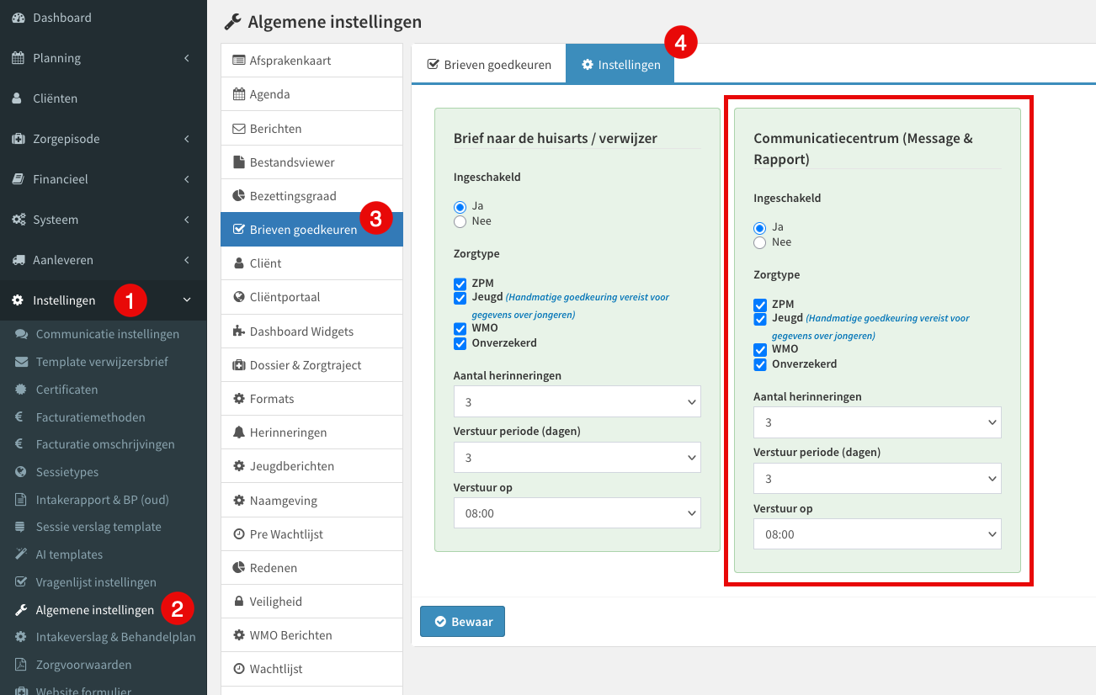Viewport: 1096px width, 695px height.
Task: Expand the Zorgepisode menu chevron
Action: [x=187, y=139]
